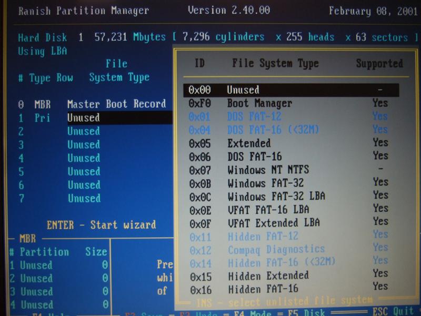
Task: Click Yes in the 0x05 Extended row
Action: 380,142
